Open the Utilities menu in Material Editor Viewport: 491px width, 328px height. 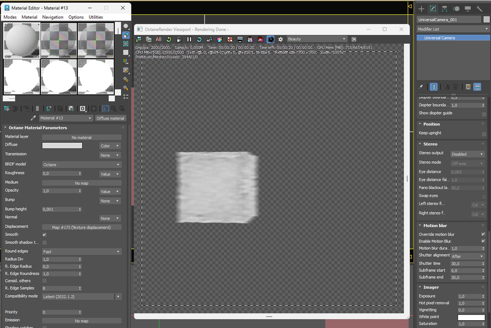pyautogui.click(x=96, y=17)
